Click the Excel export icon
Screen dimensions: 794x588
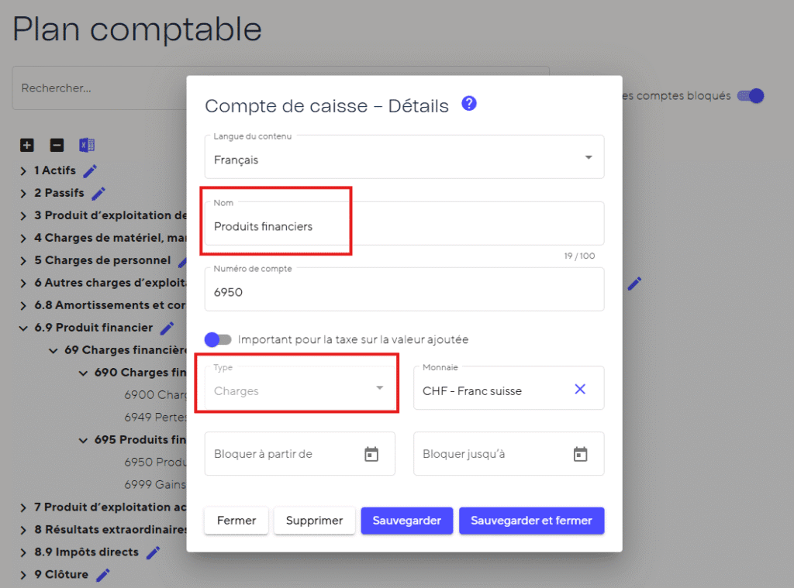[87, 145]
